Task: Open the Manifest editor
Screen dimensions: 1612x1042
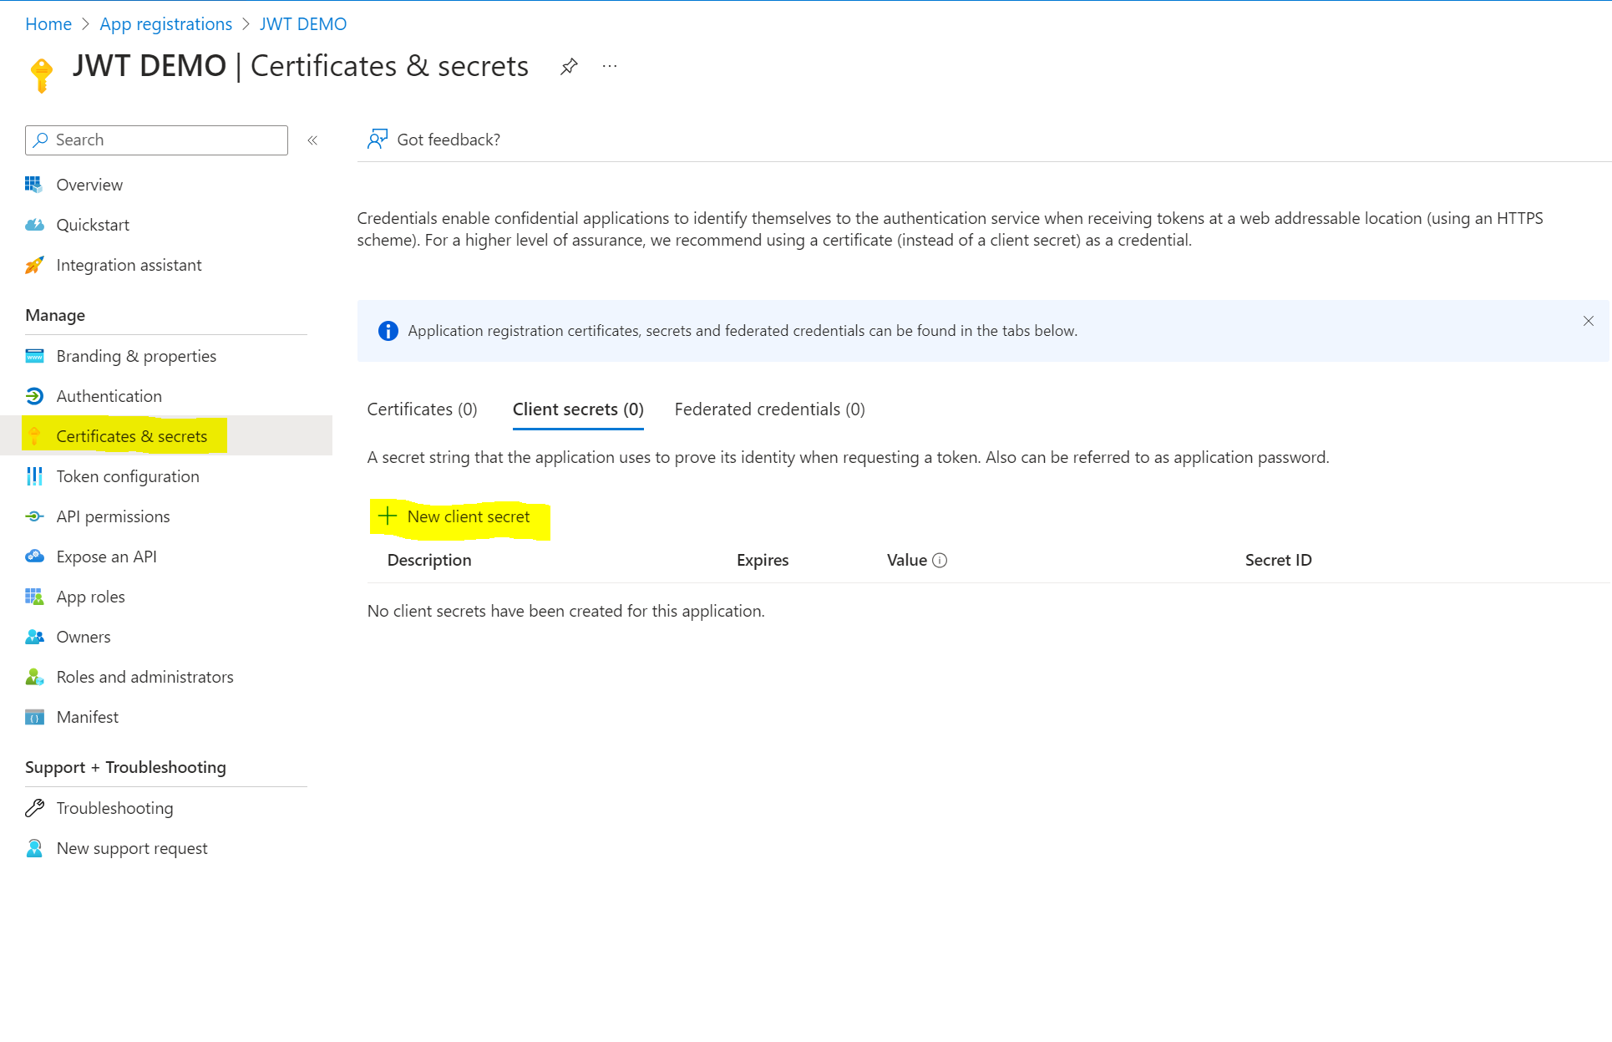Action: tap(87, 716)
